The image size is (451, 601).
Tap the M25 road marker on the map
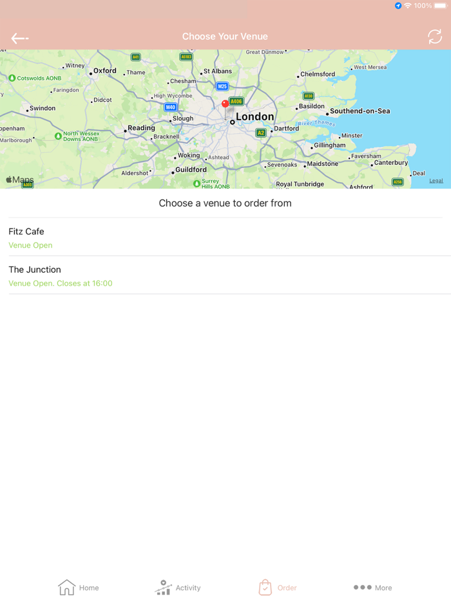click(222, 86)
